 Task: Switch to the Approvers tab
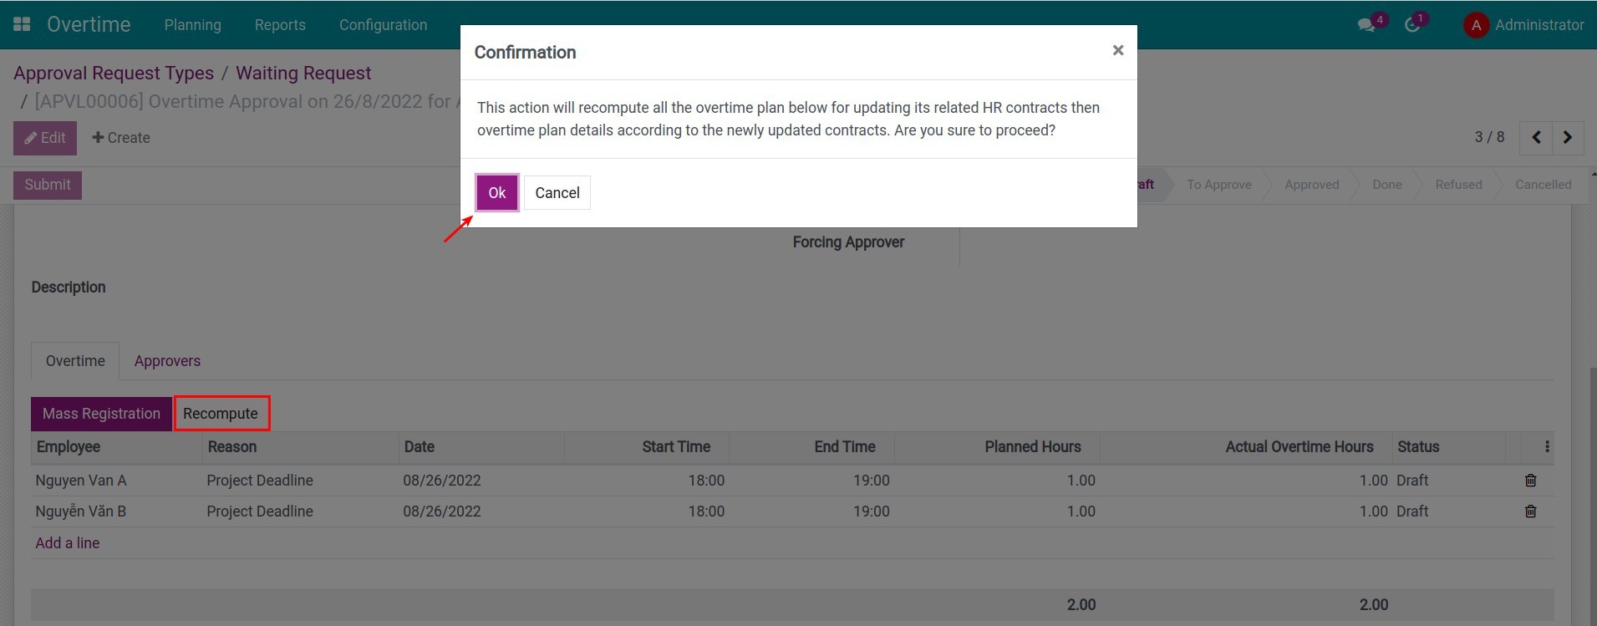[x=167, y=361]
